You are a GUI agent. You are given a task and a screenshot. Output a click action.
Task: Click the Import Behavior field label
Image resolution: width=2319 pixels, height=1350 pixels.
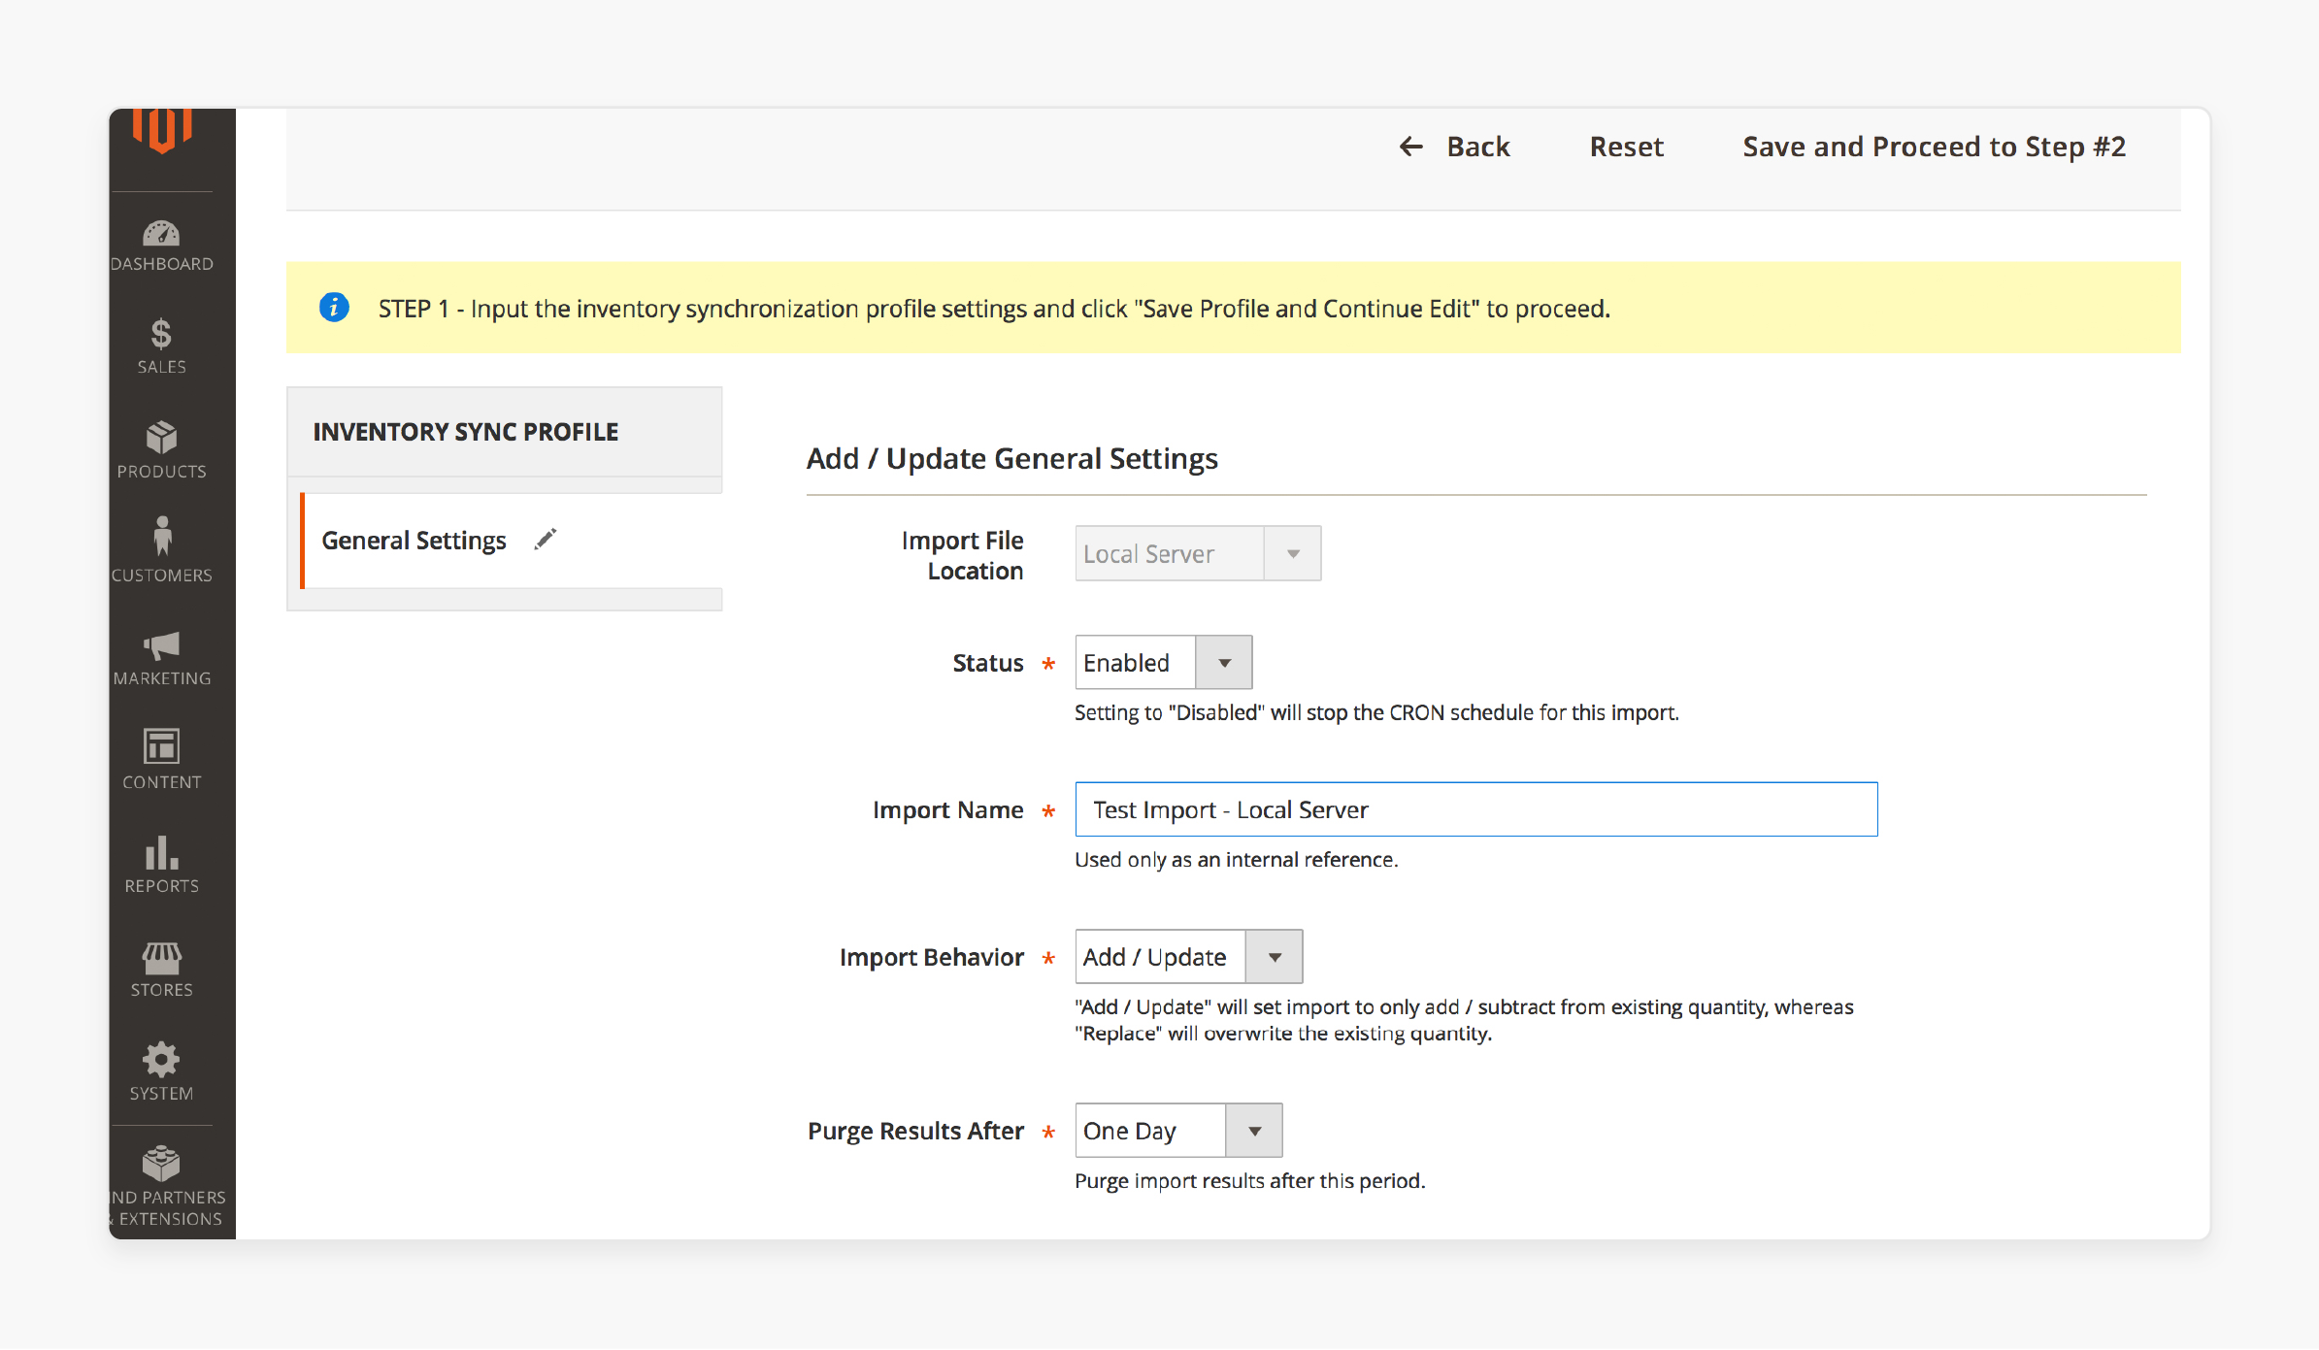[931, 957]
